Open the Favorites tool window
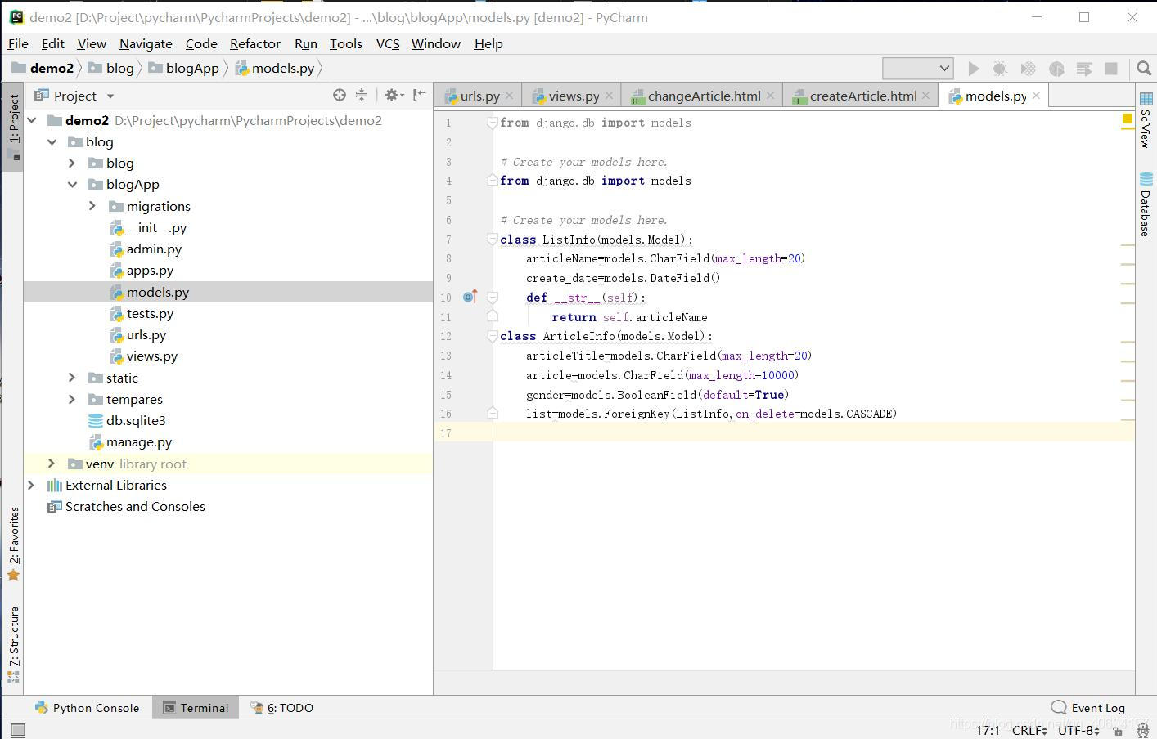1157x739 pixels. 13,544
